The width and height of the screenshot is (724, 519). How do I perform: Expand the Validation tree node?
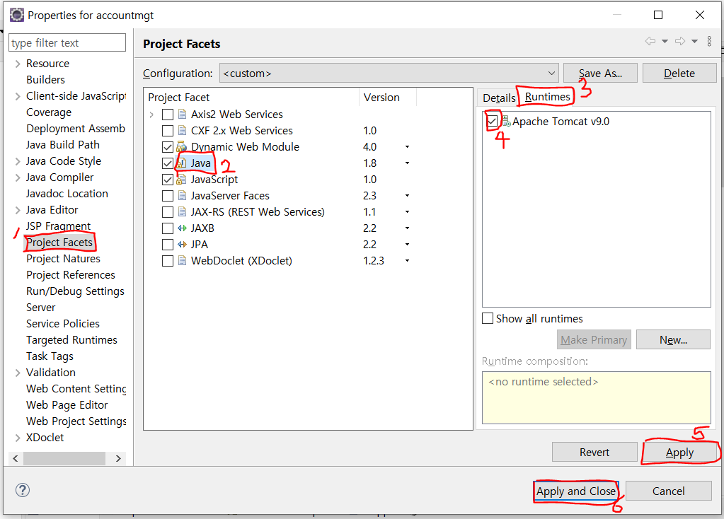(x=18, y=373)
